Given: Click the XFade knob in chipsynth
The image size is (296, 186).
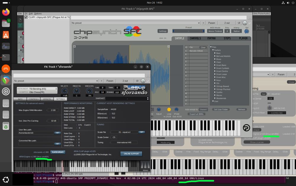Looking at the screenshot, I should tap(176, 110).
